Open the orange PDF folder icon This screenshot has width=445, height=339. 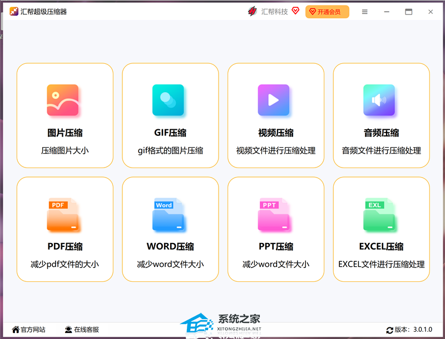pyautogui.click(x=62, y=214)
